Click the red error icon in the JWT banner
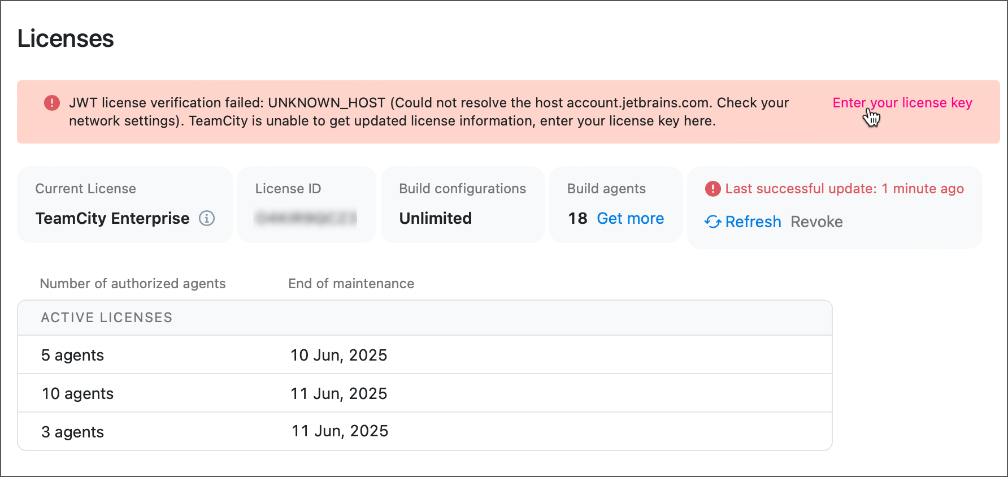 52,103
